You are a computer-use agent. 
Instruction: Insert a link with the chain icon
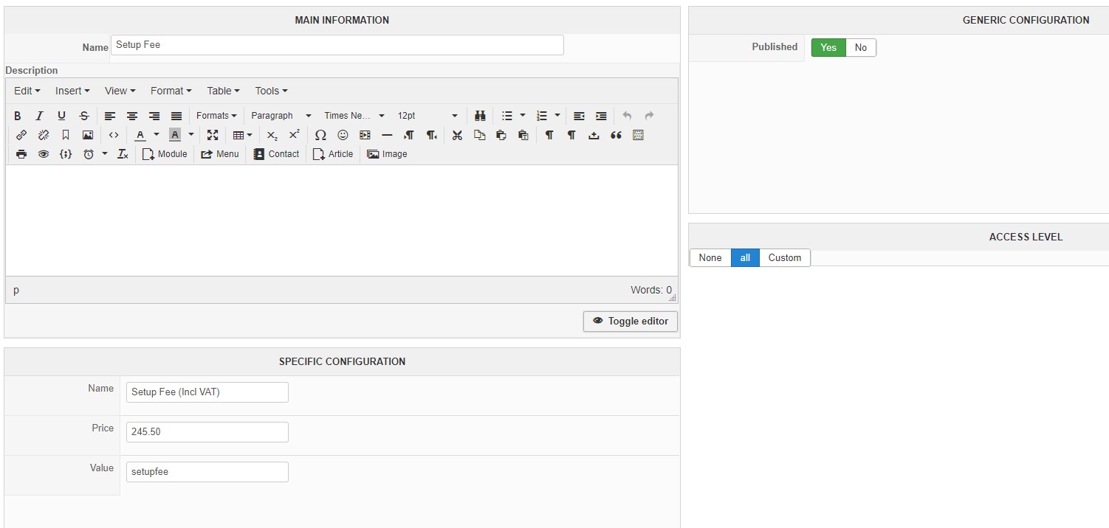pos(21,135)
